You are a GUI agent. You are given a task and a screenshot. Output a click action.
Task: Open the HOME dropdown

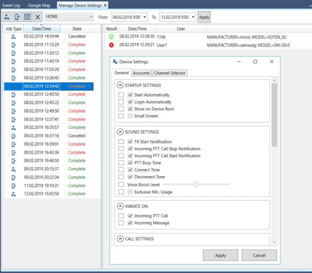coord(69,17)
